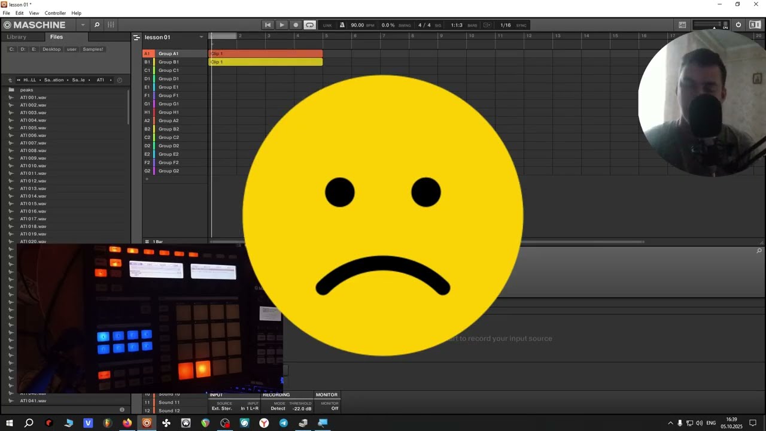Select Group A1
Image resolution: width=766 pixels, height=431 pixels.
point(168,54)
